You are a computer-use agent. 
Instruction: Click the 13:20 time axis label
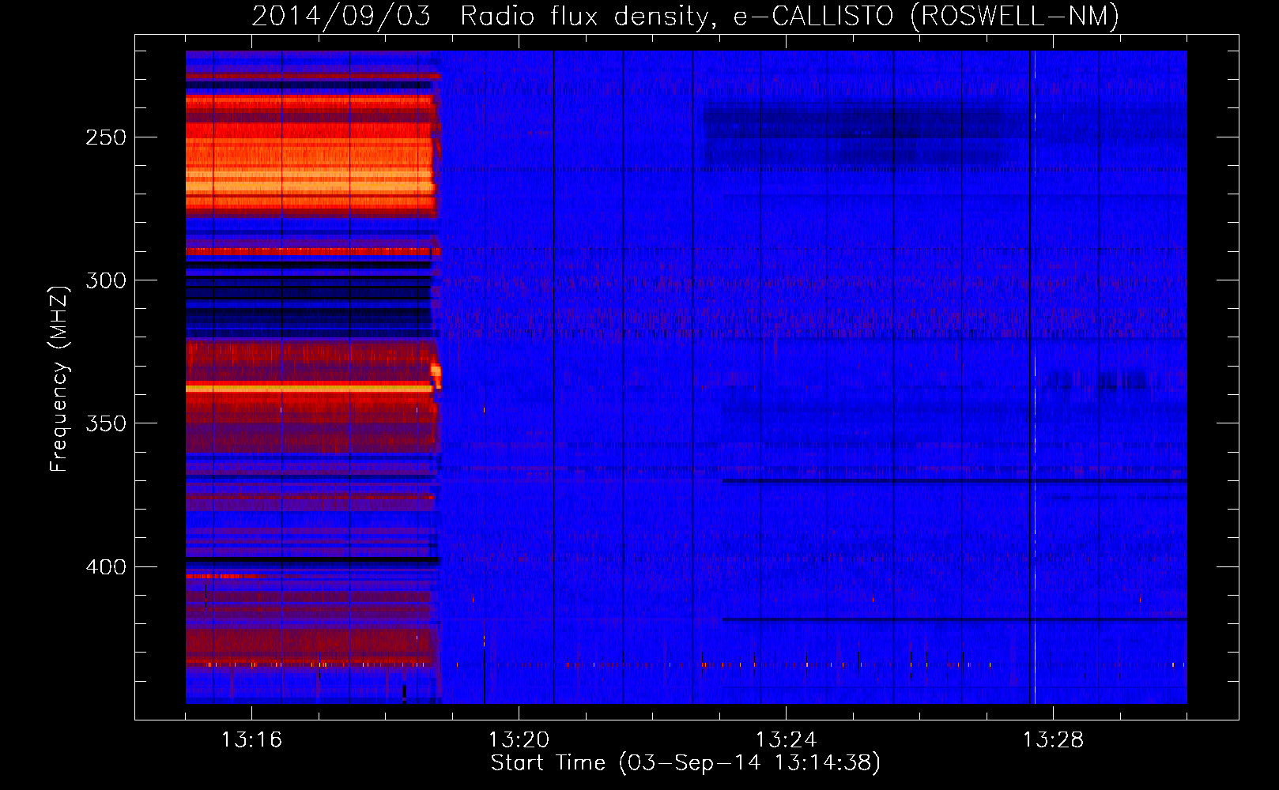click(x=519, y=740)
